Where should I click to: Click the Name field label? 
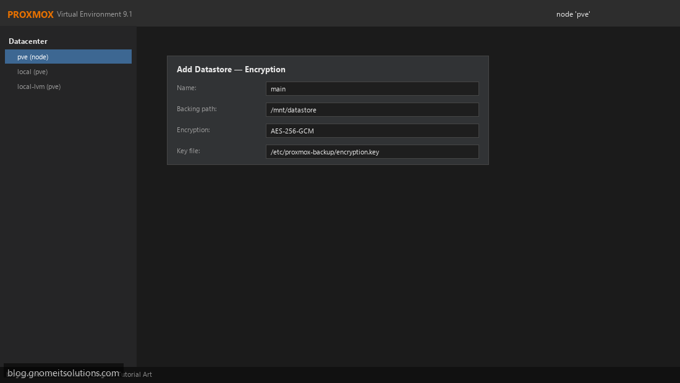point(187,88)
